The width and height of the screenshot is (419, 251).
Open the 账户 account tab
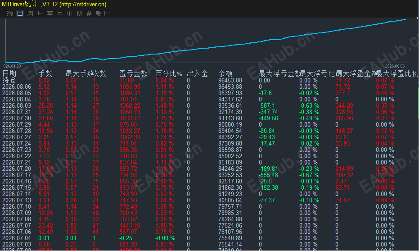point(103,14)
